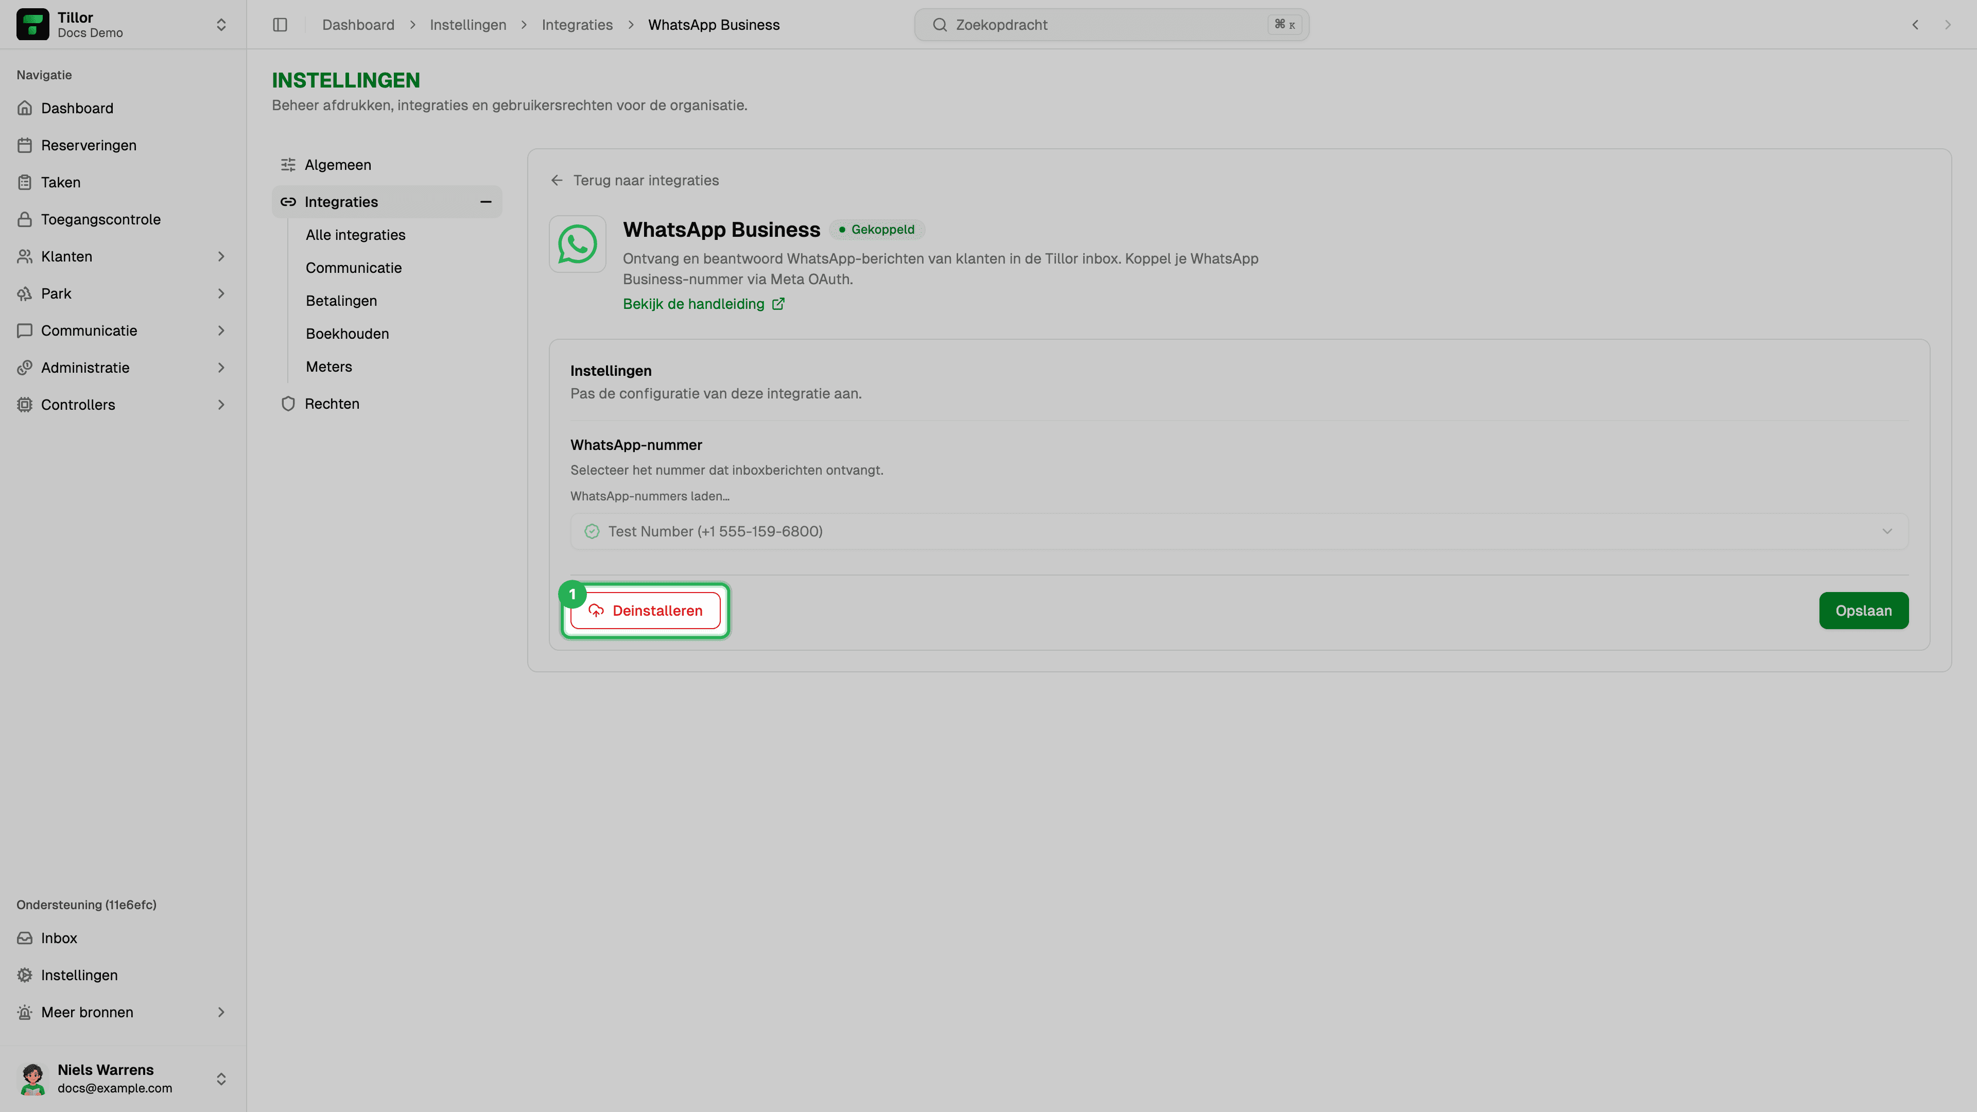
Task: Expand the Communicatie submenu chevron
Action: 221,331
